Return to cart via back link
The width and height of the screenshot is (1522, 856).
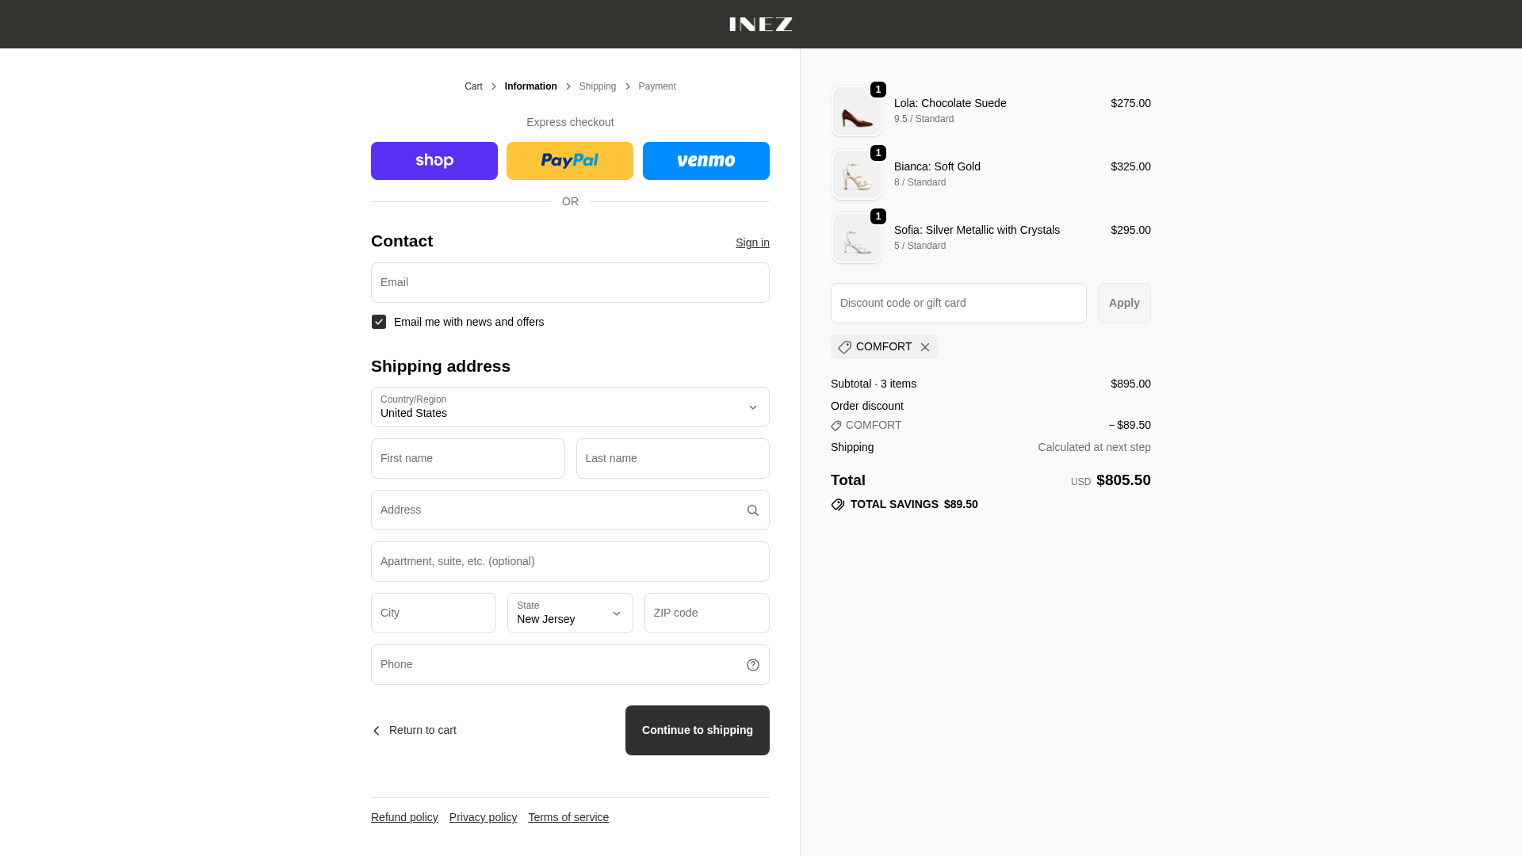point(415,730)
